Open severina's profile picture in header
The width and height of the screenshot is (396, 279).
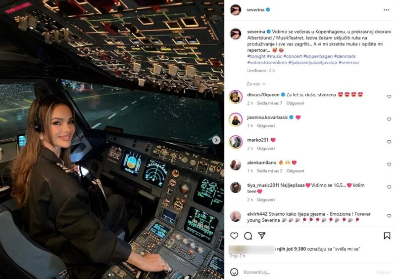coord(236,10)
